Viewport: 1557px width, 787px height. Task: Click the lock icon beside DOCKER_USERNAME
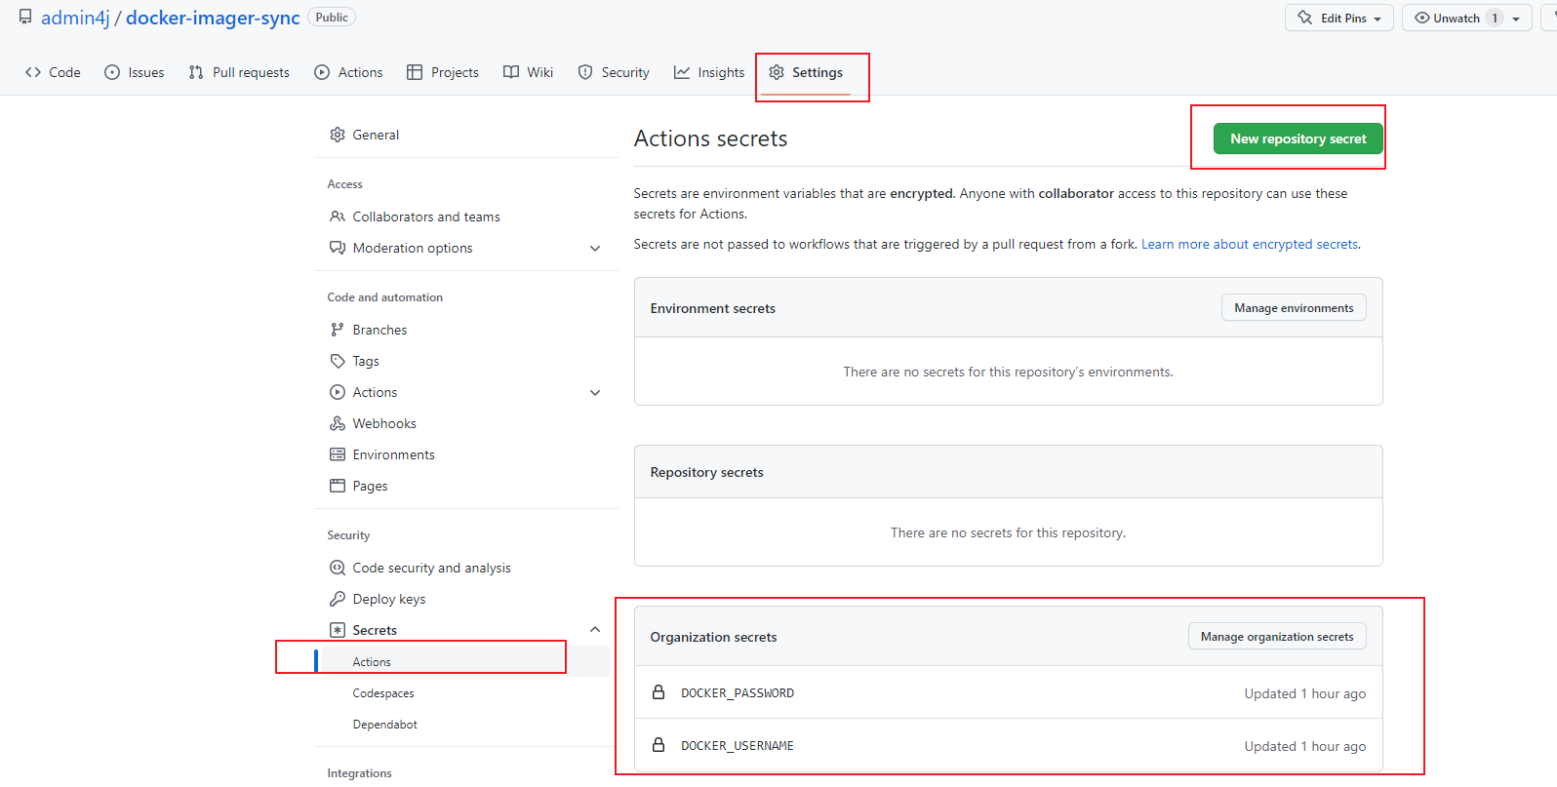(x=659, y=745)
